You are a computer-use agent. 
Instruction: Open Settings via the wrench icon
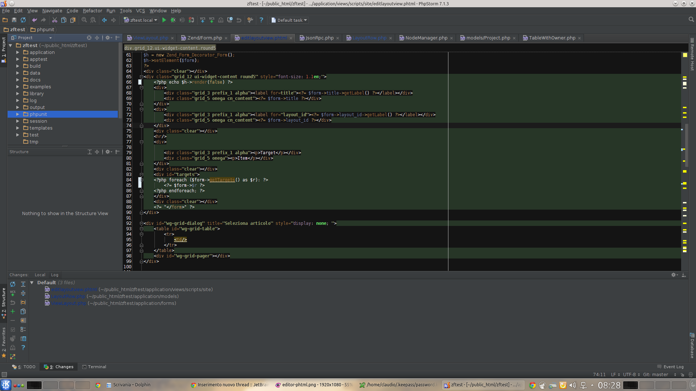[x=250, y=20]
